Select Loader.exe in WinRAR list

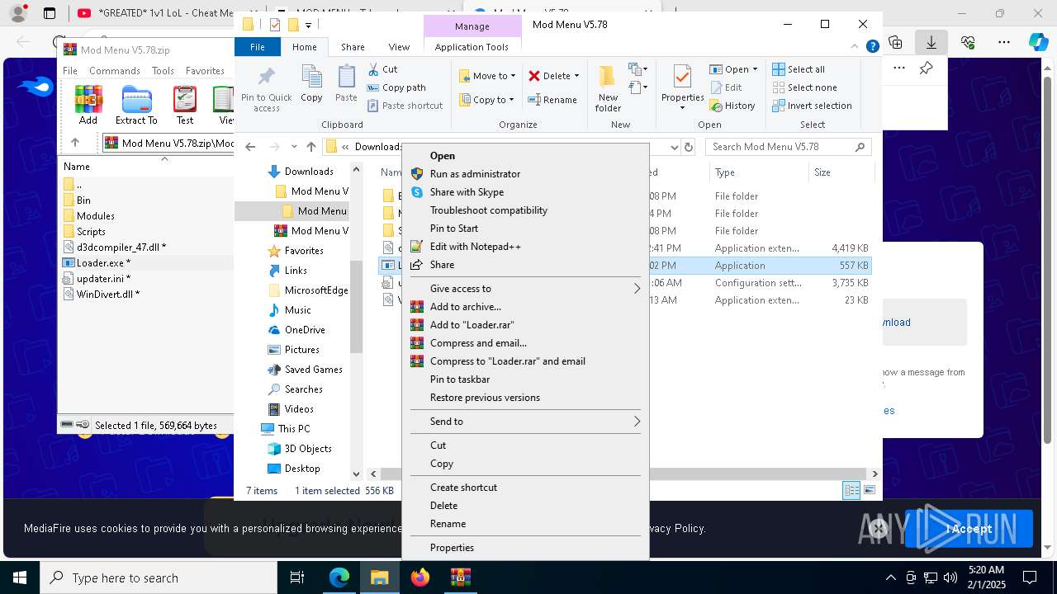click(x=102, y=263)
